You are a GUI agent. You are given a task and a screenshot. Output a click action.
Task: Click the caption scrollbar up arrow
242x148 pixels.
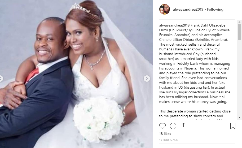click(239, 22)
